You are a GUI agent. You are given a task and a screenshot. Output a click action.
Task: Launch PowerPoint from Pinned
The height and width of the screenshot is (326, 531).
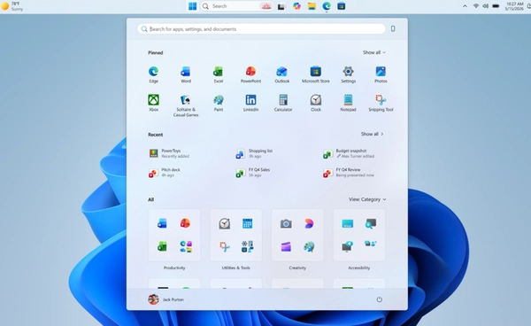pos(250,74)
